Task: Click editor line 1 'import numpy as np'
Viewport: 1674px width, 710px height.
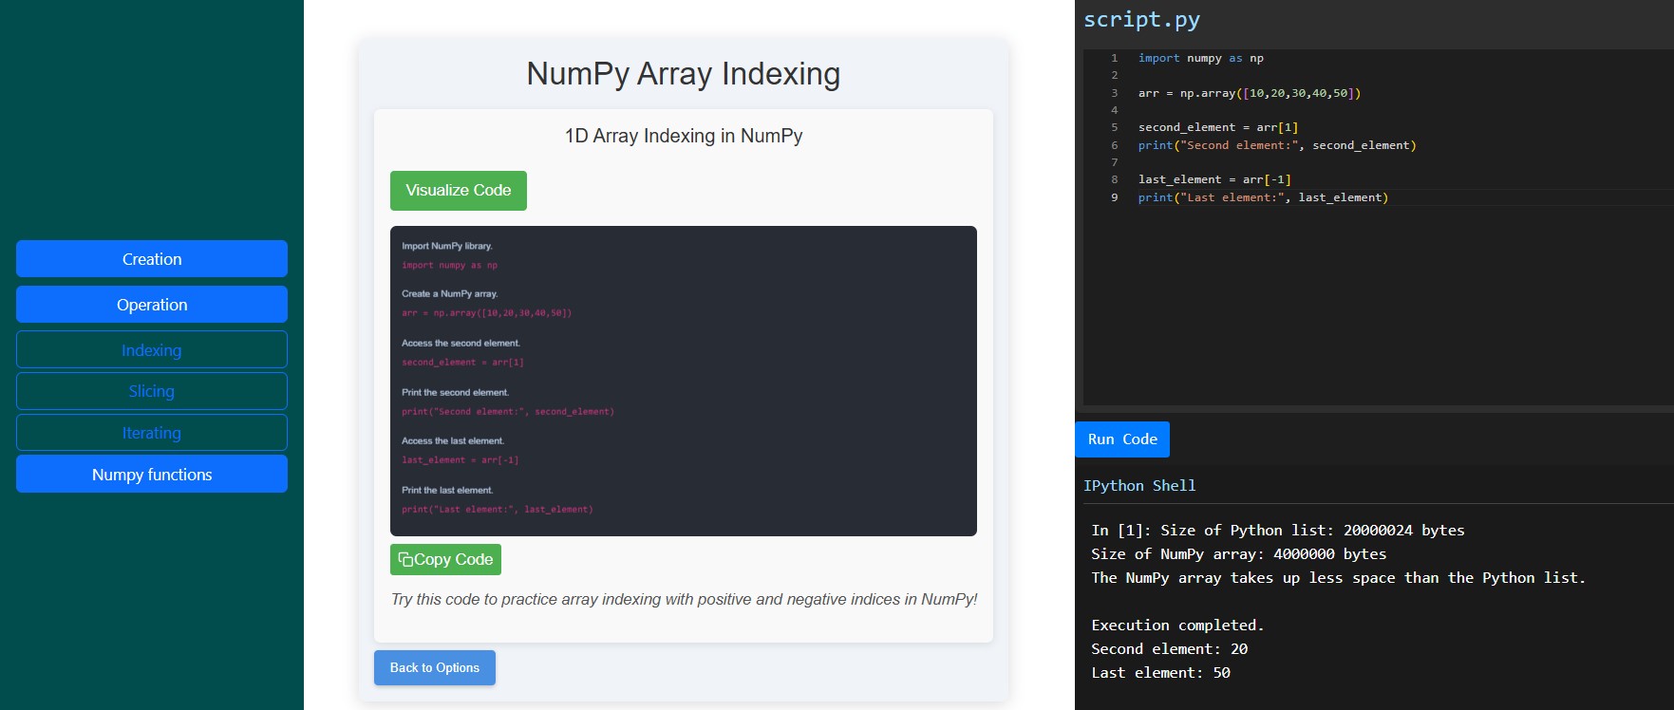Action: pos(1201,58)
